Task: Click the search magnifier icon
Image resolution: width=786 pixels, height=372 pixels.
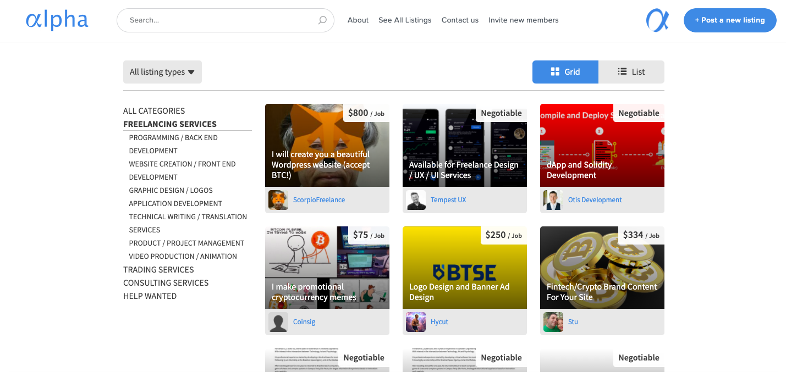Action: [x=322, y=20]
